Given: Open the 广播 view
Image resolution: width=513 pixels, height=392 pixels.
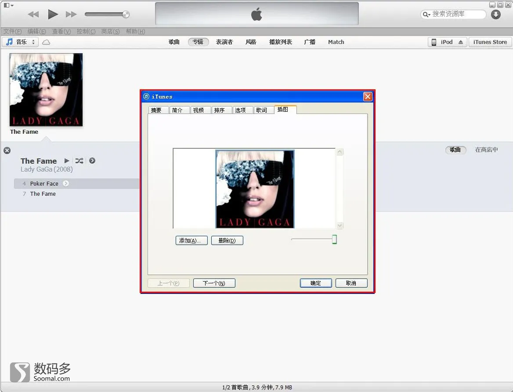Looking at the screenshot, I should 310,42.
